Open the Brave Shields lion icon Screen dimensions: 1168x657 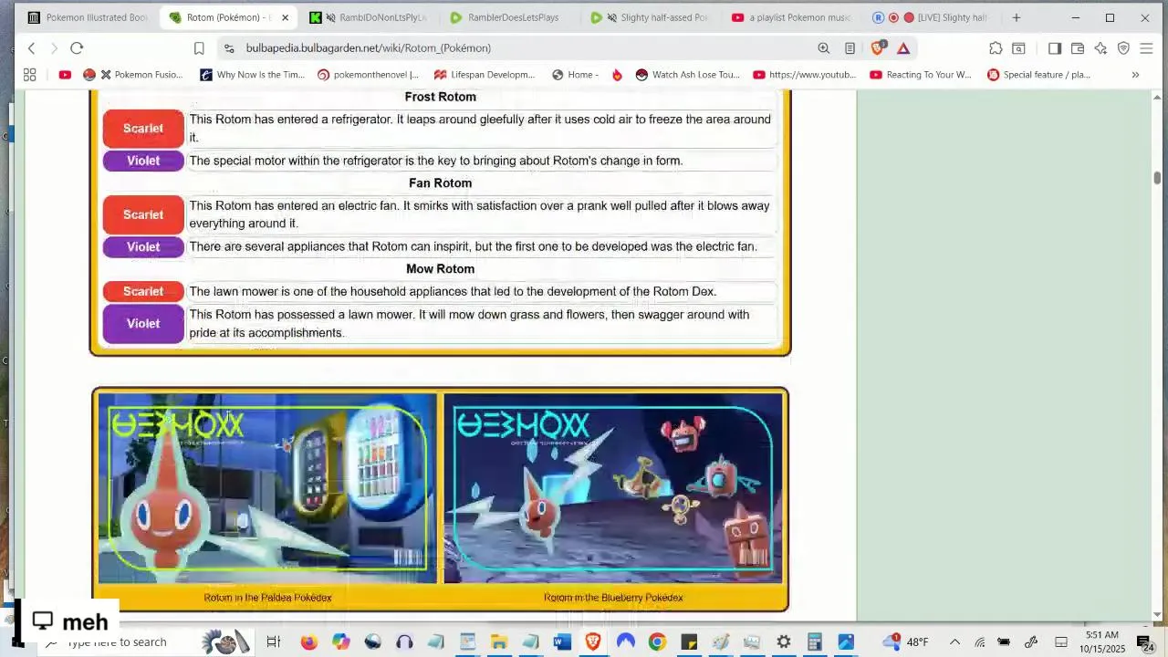coord(878,48)
